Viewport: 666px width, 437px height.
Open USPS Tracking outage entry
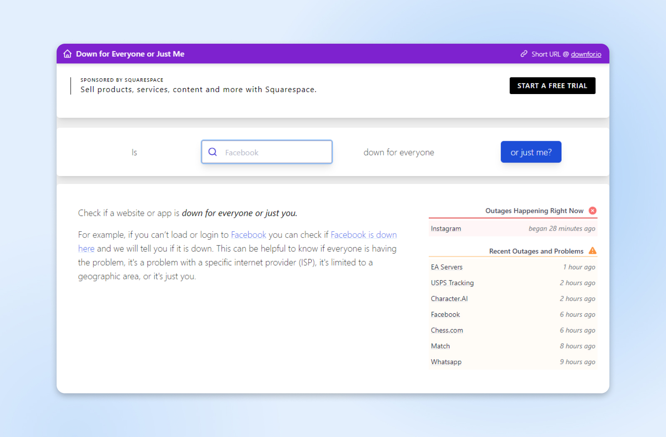tap(452, 283)
